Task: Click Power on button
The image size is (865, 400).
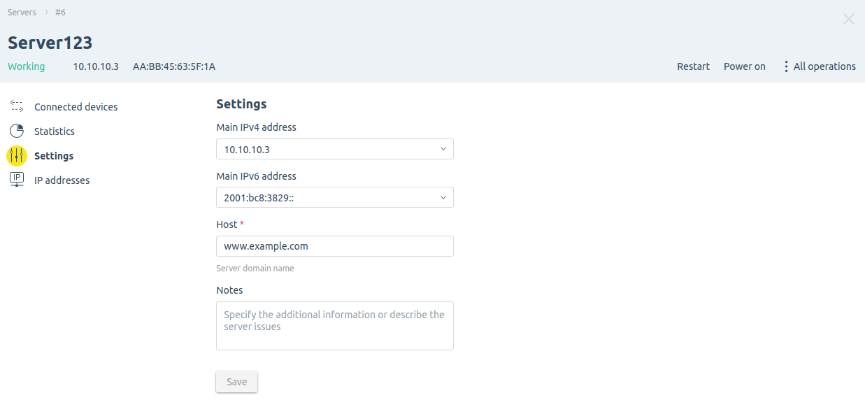Action: click(x=744, y=66)
